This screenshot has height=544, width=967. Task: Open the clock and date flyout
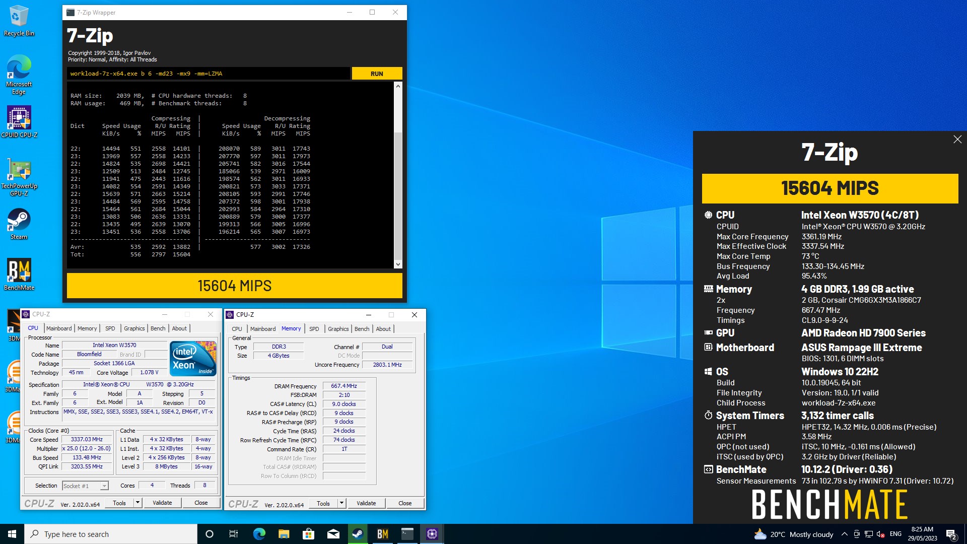922,534
